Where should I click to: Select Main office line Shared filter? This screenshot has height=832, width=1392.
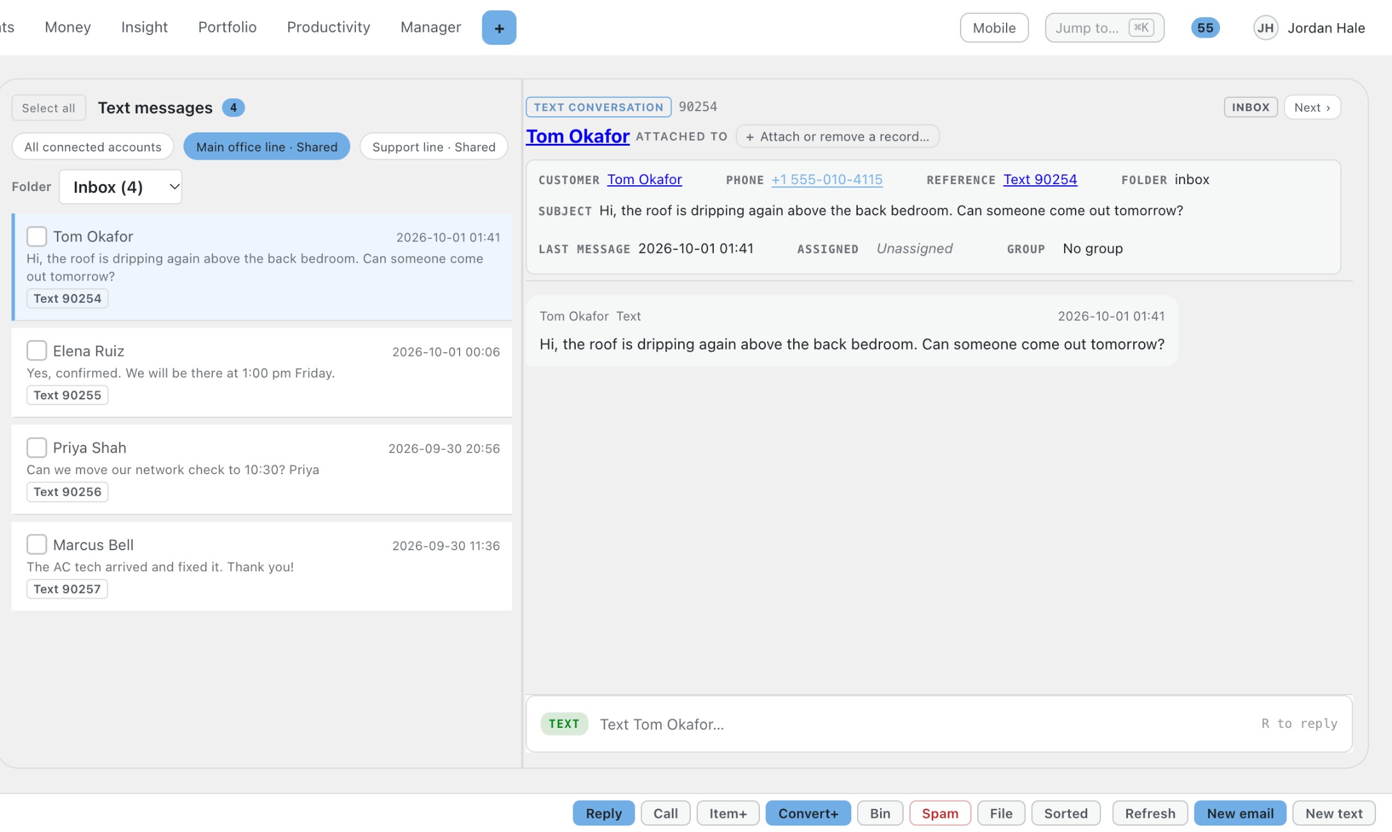tap(267, 146)
